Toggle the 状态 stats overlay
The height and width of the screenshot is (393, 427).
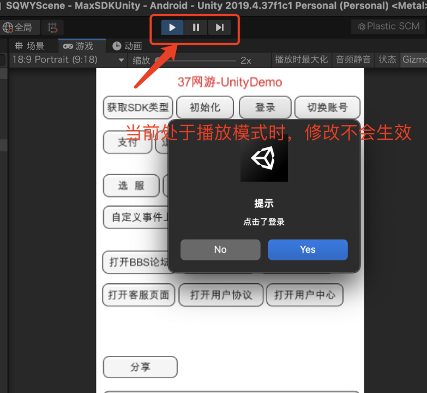tap(387, 59)
